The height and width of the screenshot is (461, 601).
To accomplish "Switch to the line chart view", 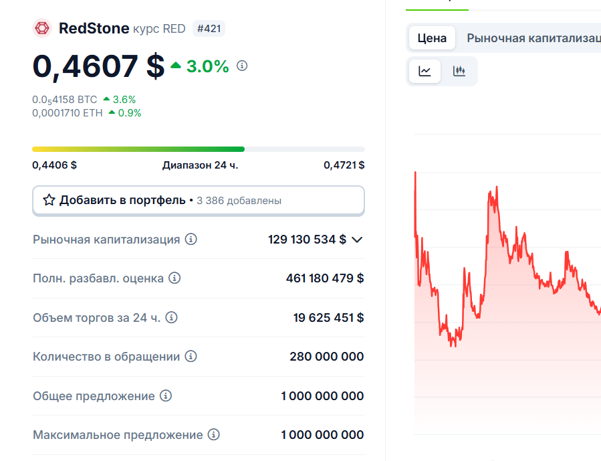I will [x=425, y=71].
